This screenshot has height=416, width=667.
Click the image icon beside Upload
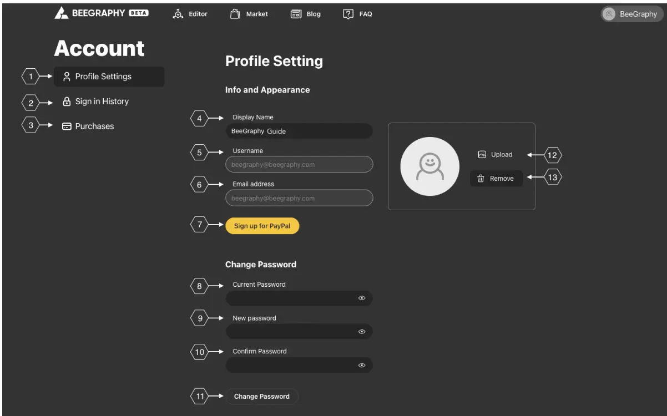tap(481, 154)
